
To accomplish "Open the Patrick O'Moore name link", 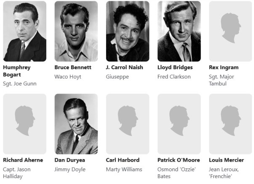I will click(179, 160).
